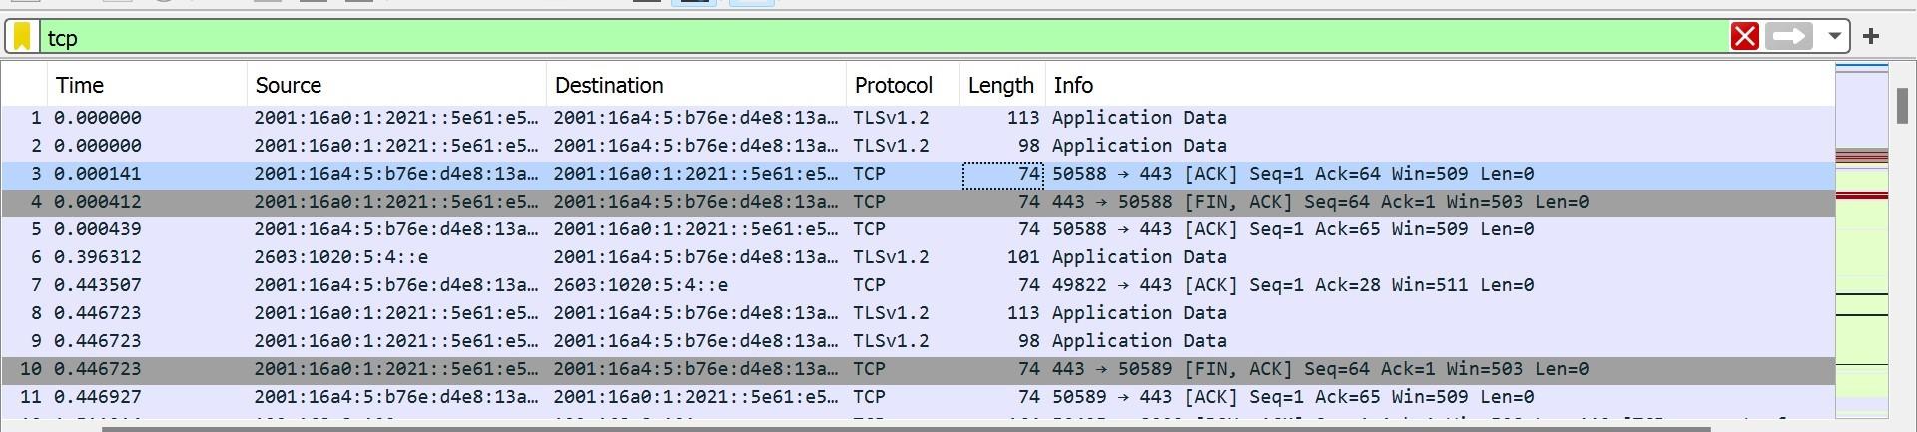Viewport: 1917px width, 432px height.
Task: Select packet 1 at time 0.000000
Action: click(918, 118)
